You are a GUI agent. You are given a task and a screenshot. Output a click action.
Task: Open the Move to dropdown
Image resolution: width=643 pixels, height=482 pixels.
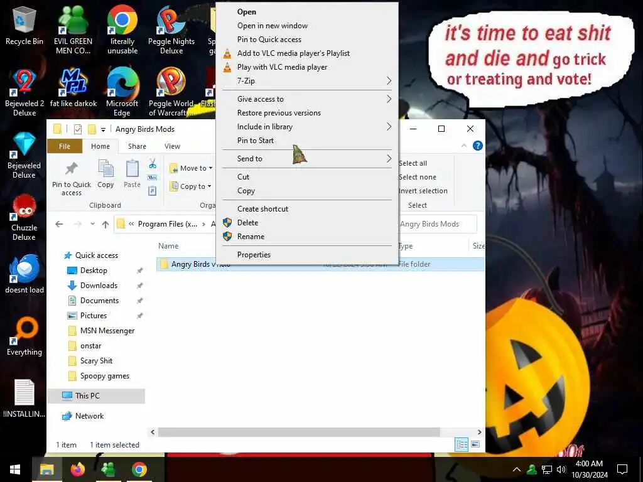[x=191, y=168]
